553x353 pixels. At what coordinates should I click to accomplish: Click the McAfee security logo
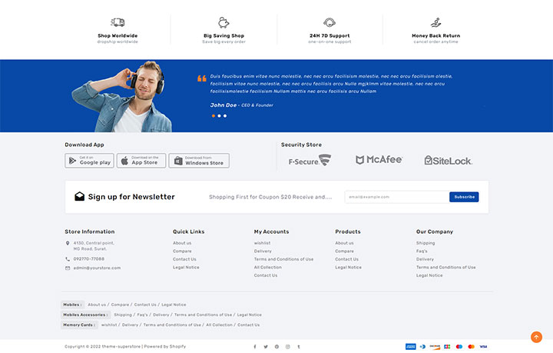click(379, 160)
